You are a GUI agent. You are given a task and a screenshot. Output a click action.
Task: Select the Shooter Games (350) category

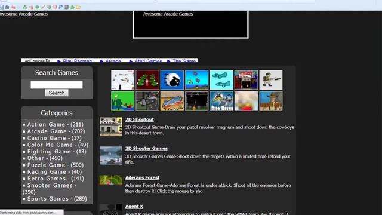50,189
